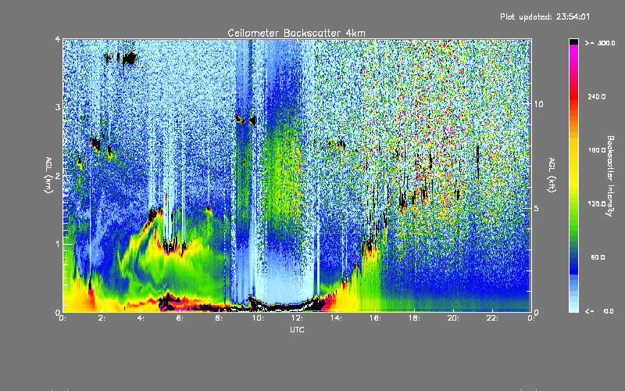Image resolution: width=625 pixels, height=391 pixels.
Task: Click the "0" tick on AGL (kft) axis
Action: 536,312
